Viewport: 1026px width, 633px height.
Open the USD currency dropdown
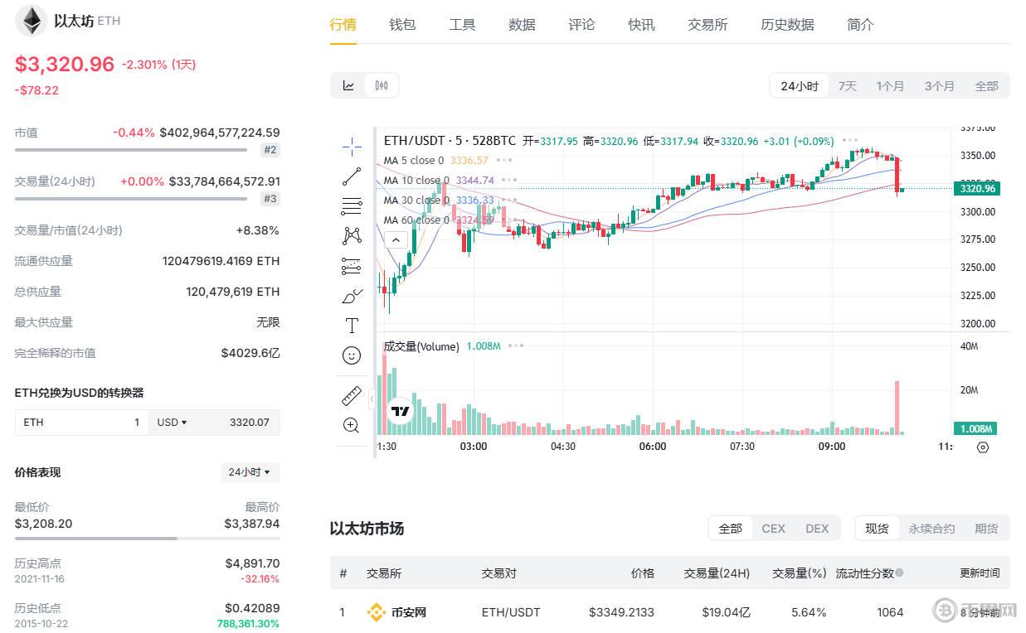(173, 423)
